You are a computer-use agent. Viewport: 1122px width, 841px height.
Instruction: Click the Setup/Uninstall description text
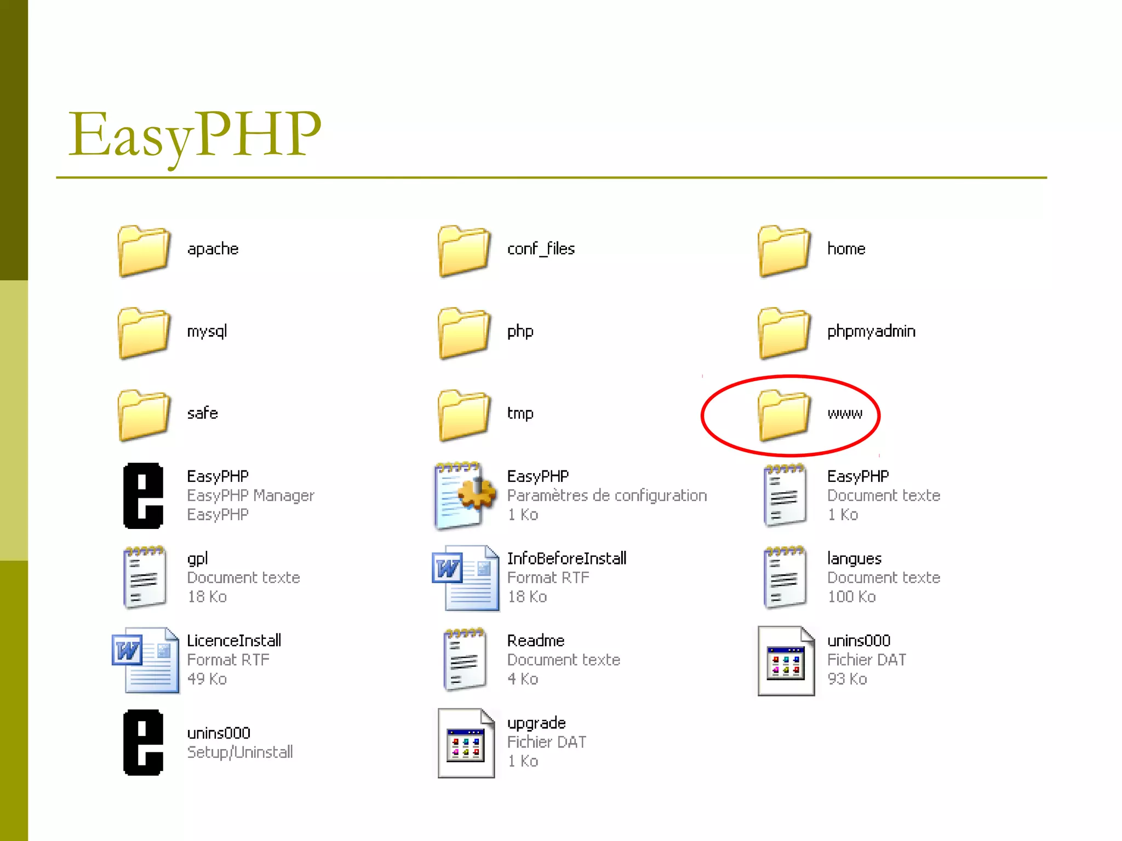coord(240,752)
